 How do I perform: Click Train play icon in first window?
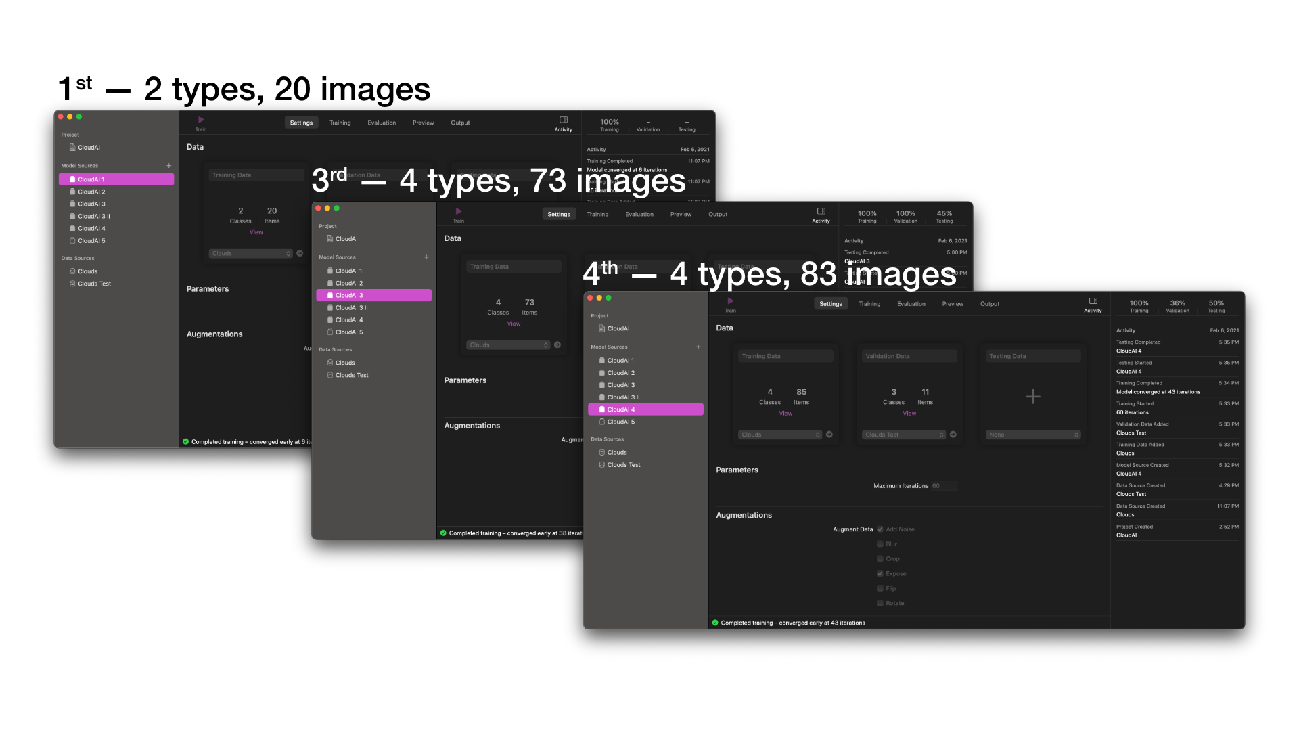(201, 120)
